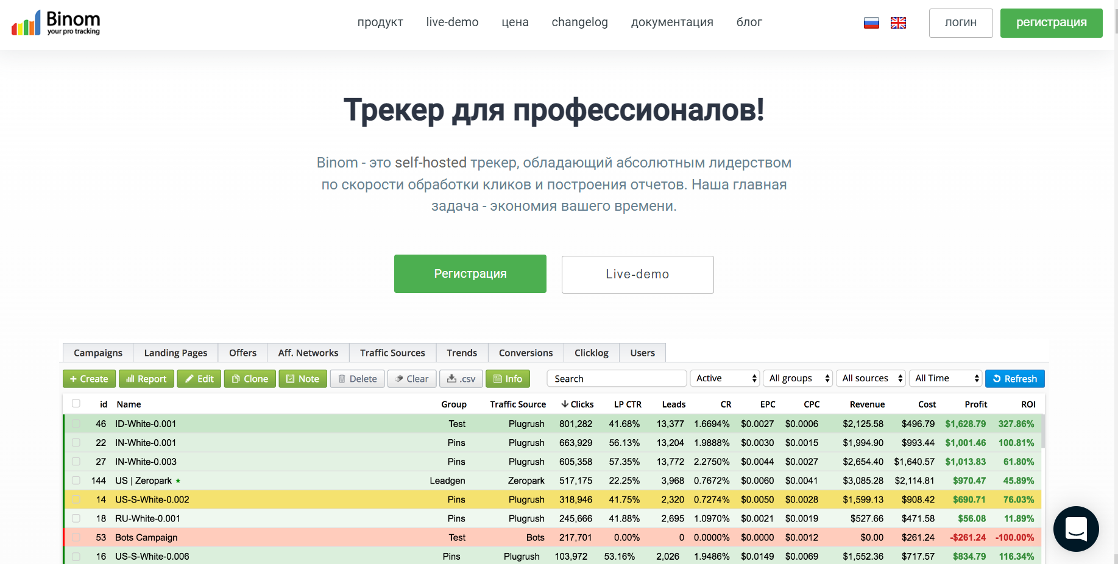Screen dimensions: 1118x564
Task: Sort by the Traffic Source column header
Action: coord(518,404)
